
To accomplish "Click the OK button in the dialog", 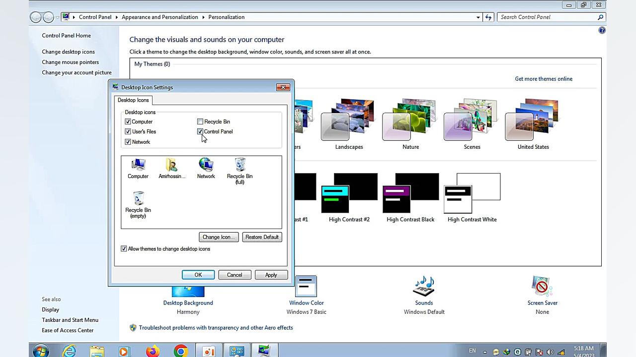I will pos(198,275).
